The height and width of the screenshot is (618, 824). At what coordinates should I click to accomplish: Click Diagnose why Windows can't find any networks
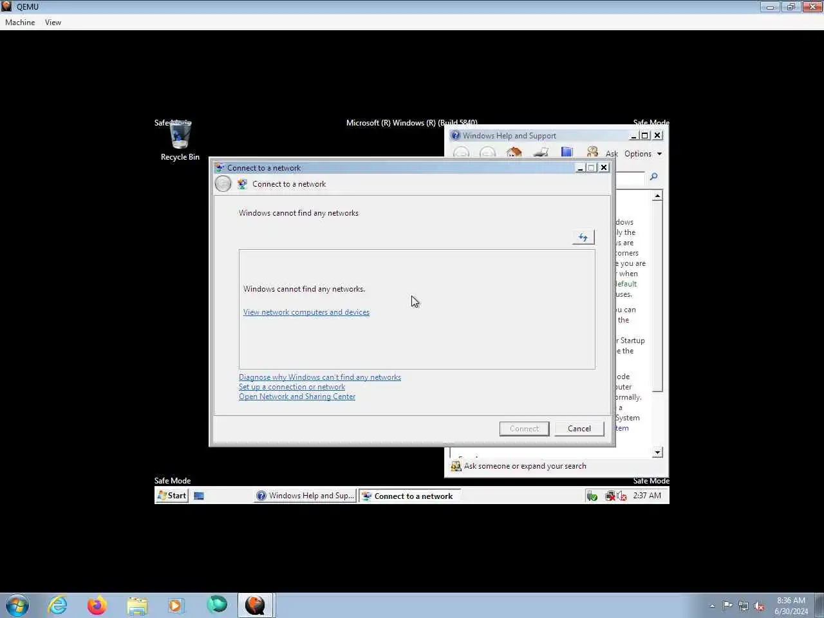(x=320, y=377)
